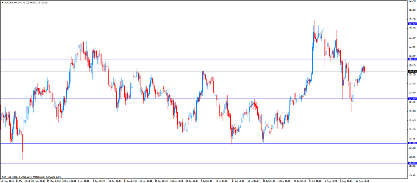Select the 101.08 horizontal line price tag

[x=412, y=143]
